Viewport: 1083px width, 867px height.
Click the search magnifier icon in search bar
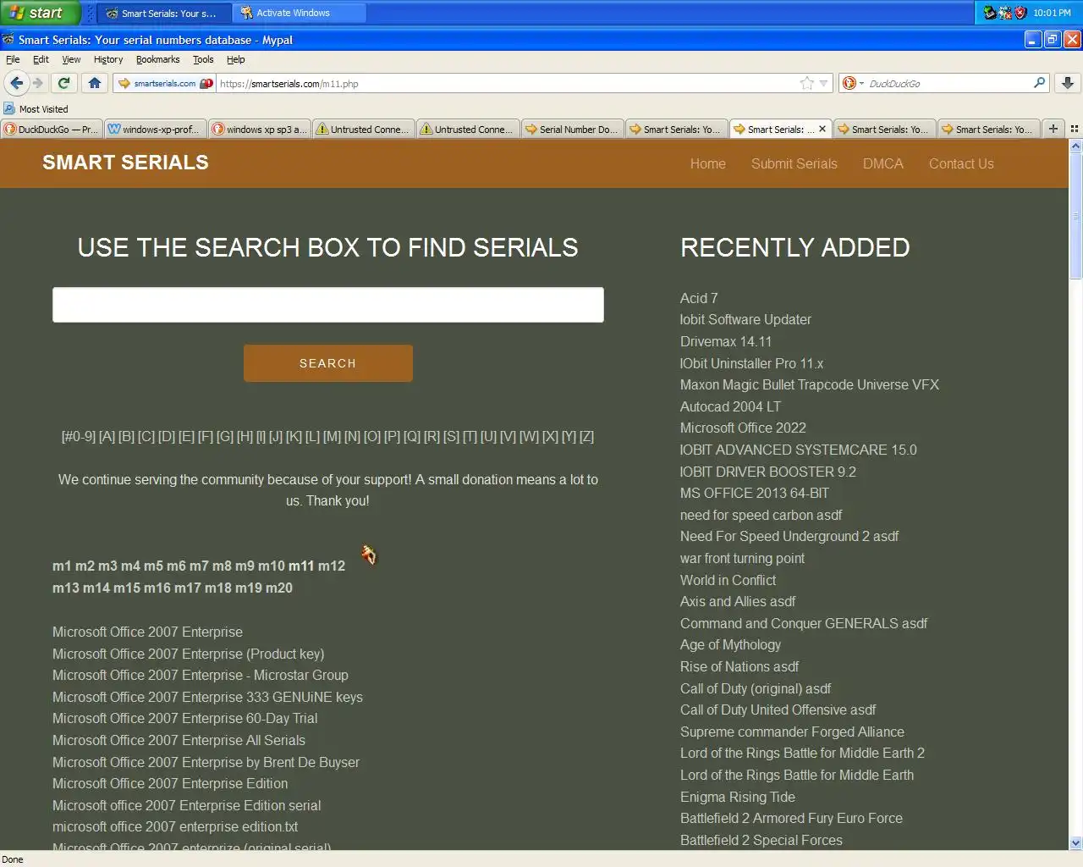(1040, 83)
